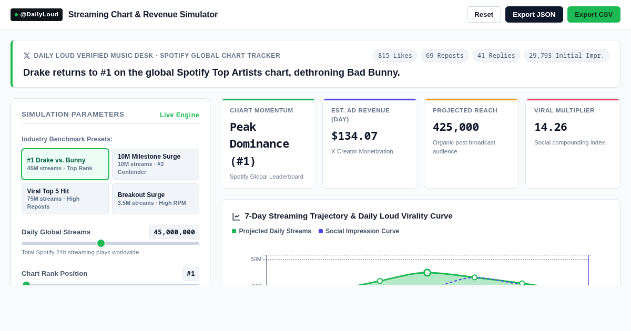Click the Live Engine status label
The width and height of the screenshot is (631, 331).
point(179,115)
